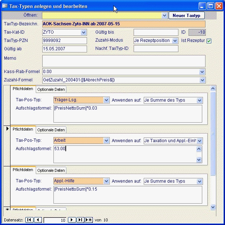Expand the Kass-Rab-Formel dropdown
Screen dimensions: 225x225
[x=202, y=72]
